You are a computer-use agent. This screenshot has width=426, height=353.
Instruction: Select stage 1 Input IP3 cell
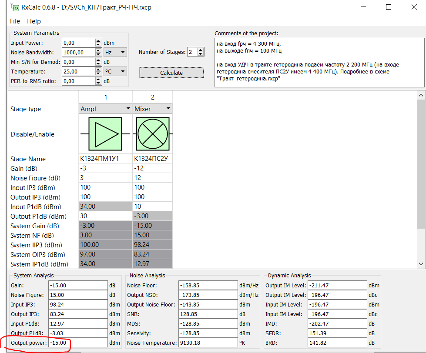point(105,187)
